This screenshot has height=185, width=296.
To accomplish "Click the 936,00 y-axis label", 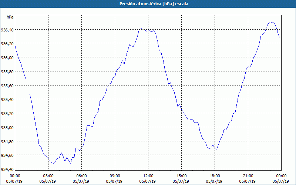I will (x=7, y=58).
